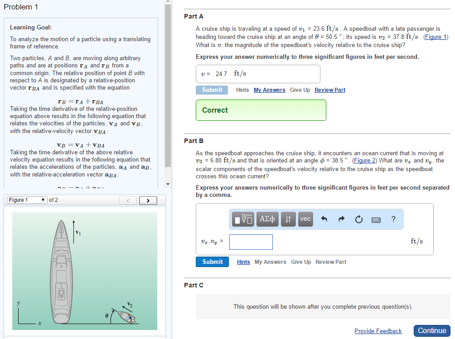Click Review Part for Part B
455x339 pixels.
pyautogui.click(x=331, y=262)
